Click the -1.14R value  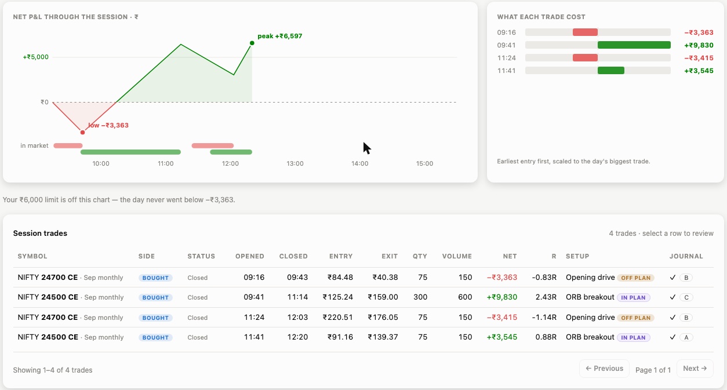544,318
